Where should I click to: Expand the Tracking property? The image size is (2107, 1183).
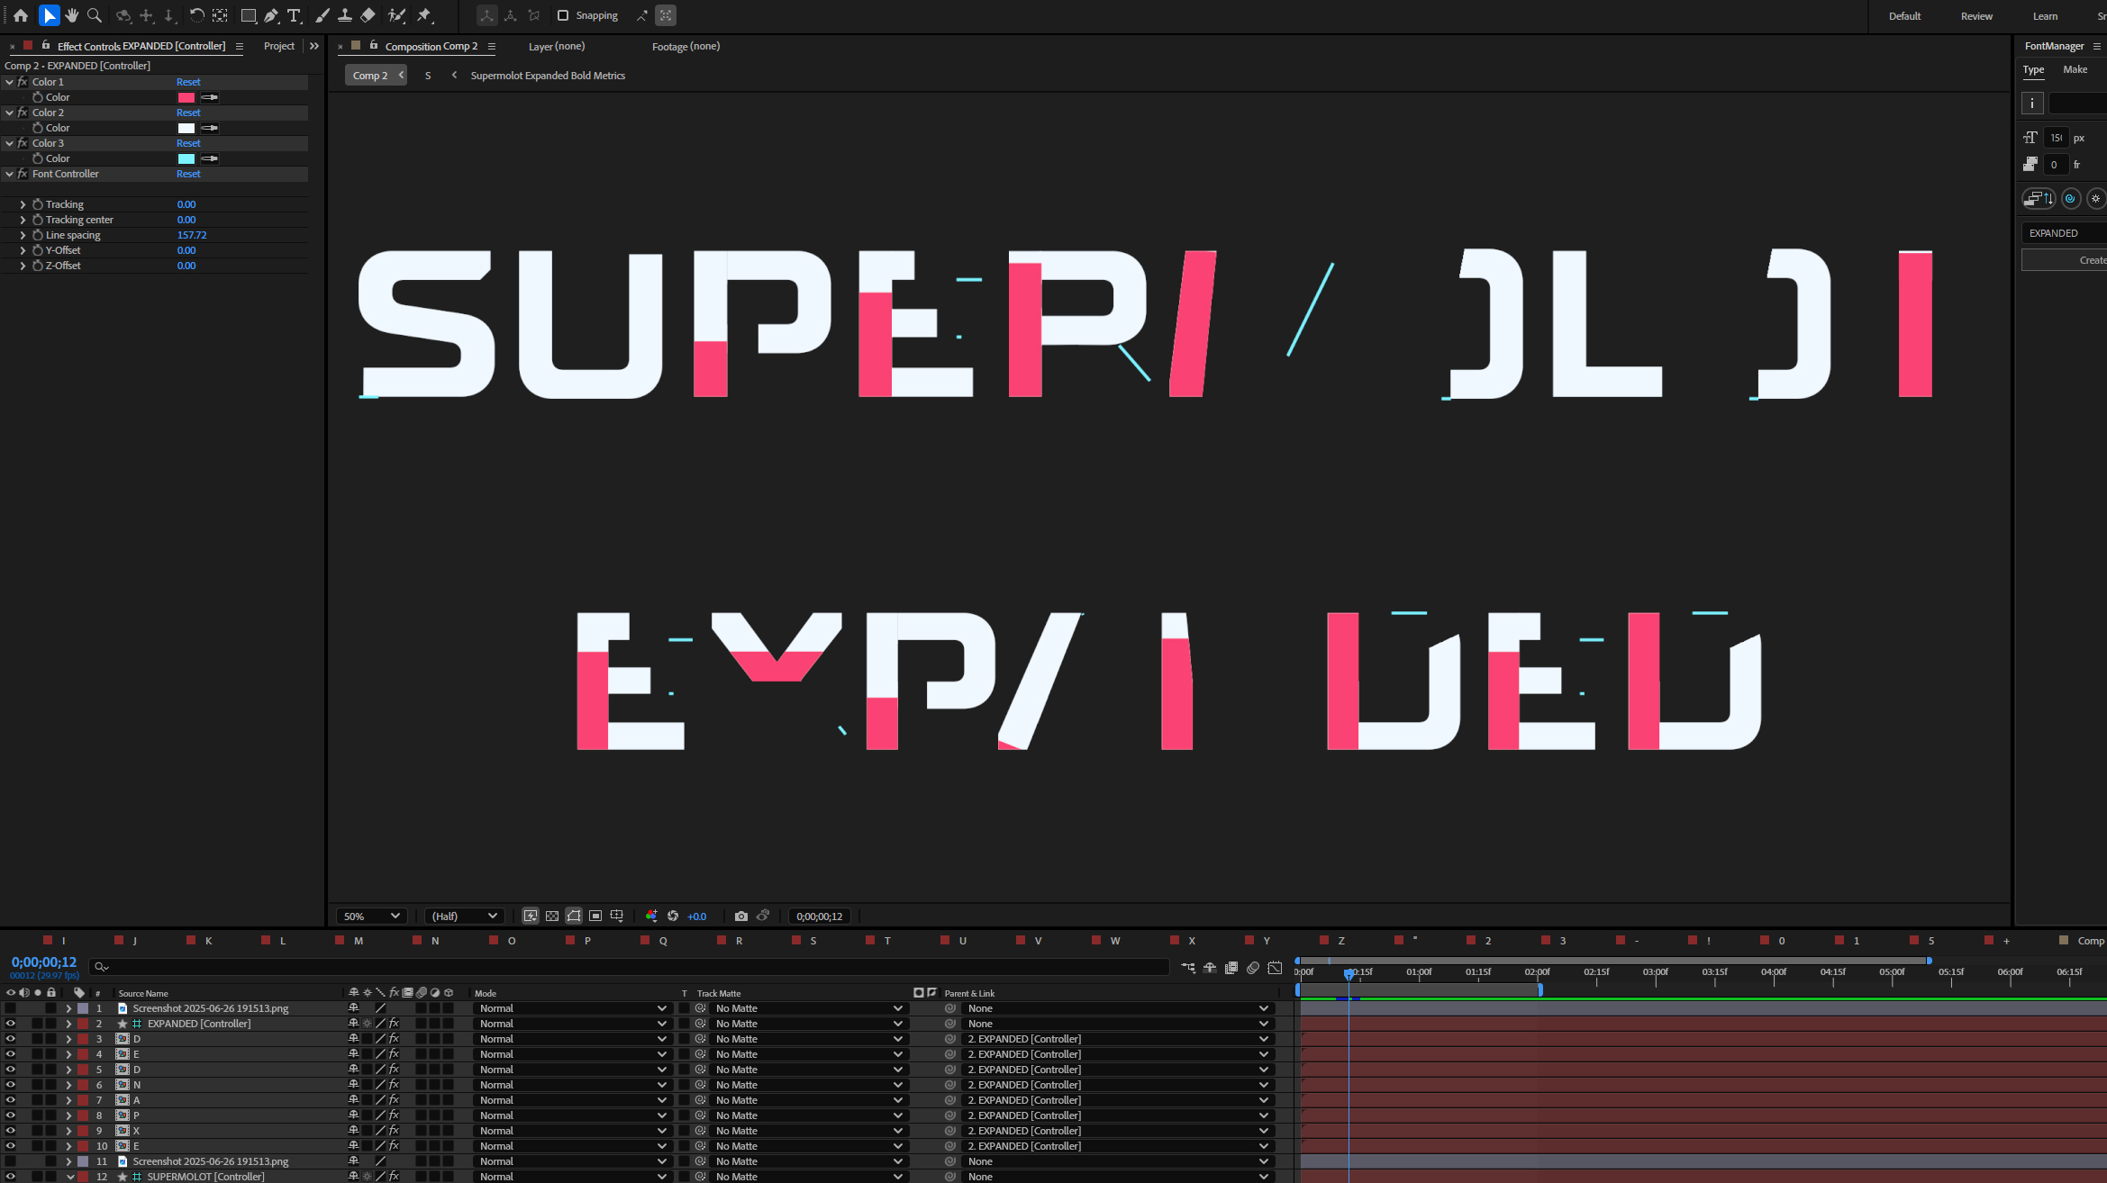23,204
